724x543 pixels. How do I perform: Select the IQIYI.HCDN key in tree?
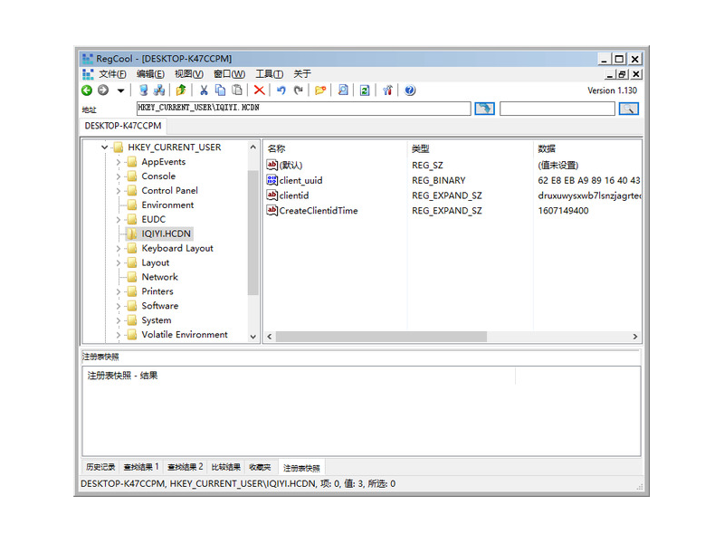point(166,233)
